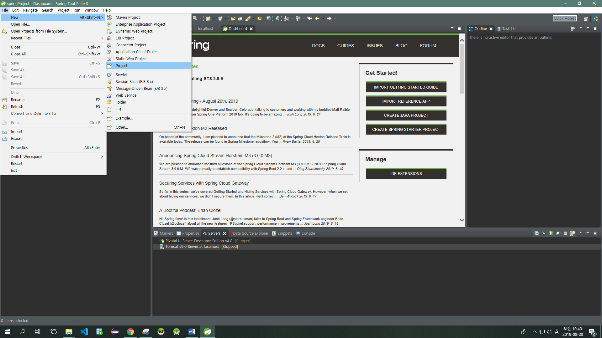Start the server in debug mode
This screenshot has width=602, height=338.
[544, 233]
